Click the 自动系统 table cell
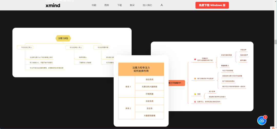277x129 pixels. pyautogui.click(x=150, y=80)
